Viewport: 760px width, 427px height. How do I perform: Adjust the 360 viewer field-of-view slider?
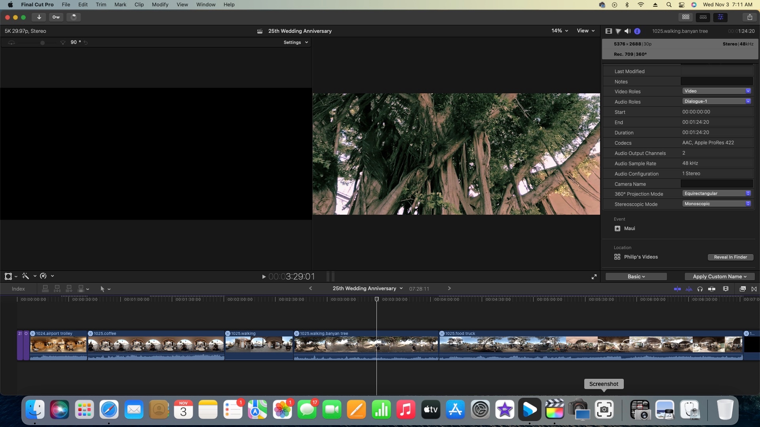point(42,43)
